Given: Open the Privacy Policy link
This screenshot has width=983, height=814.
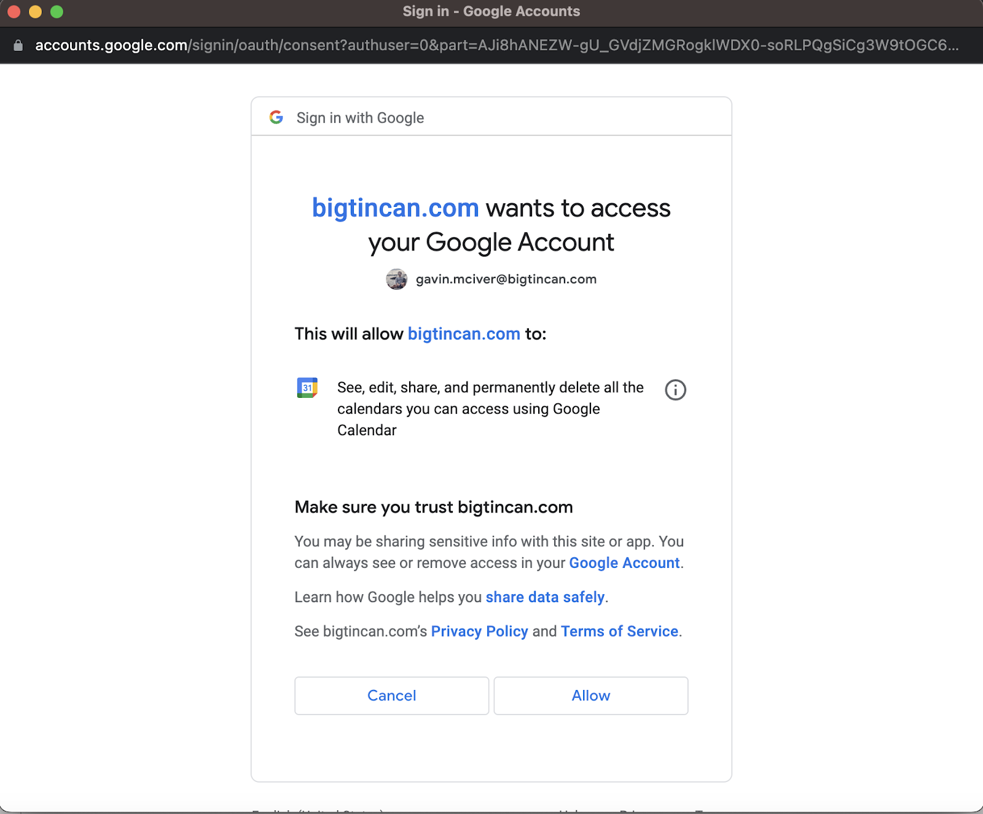Looking at the screenshot, I should pyautogui.click(x=479, y=632).
